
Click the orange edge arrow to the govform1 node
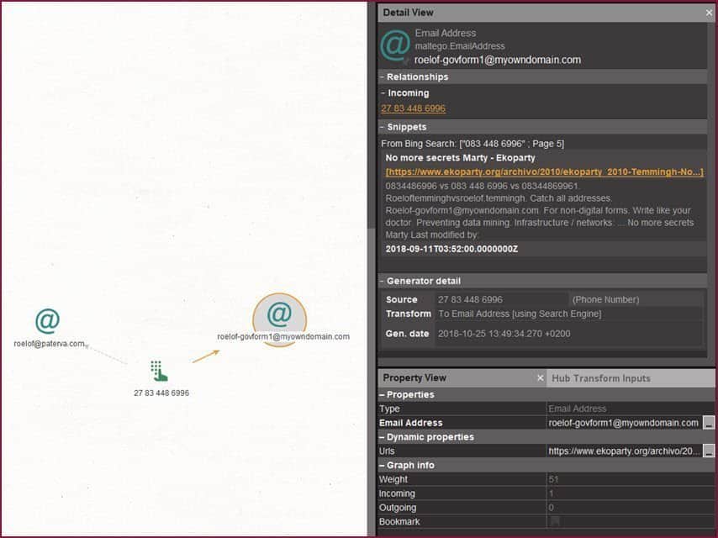coord(206,356)
